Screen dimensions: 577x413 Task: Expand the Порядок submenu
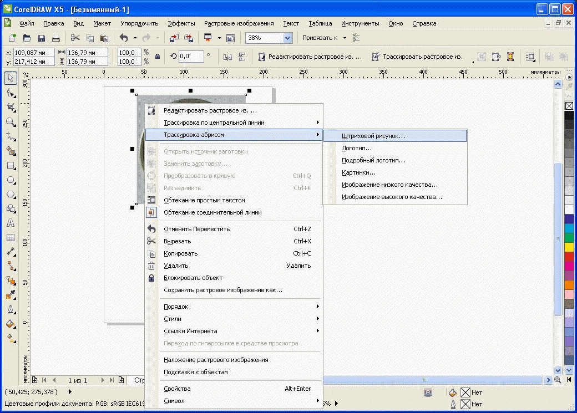pos(234,307)
